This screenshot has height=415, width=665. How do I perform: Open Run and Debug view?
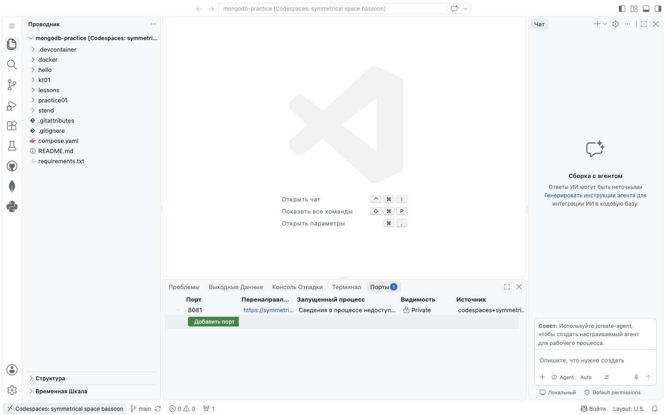(12, 105)
